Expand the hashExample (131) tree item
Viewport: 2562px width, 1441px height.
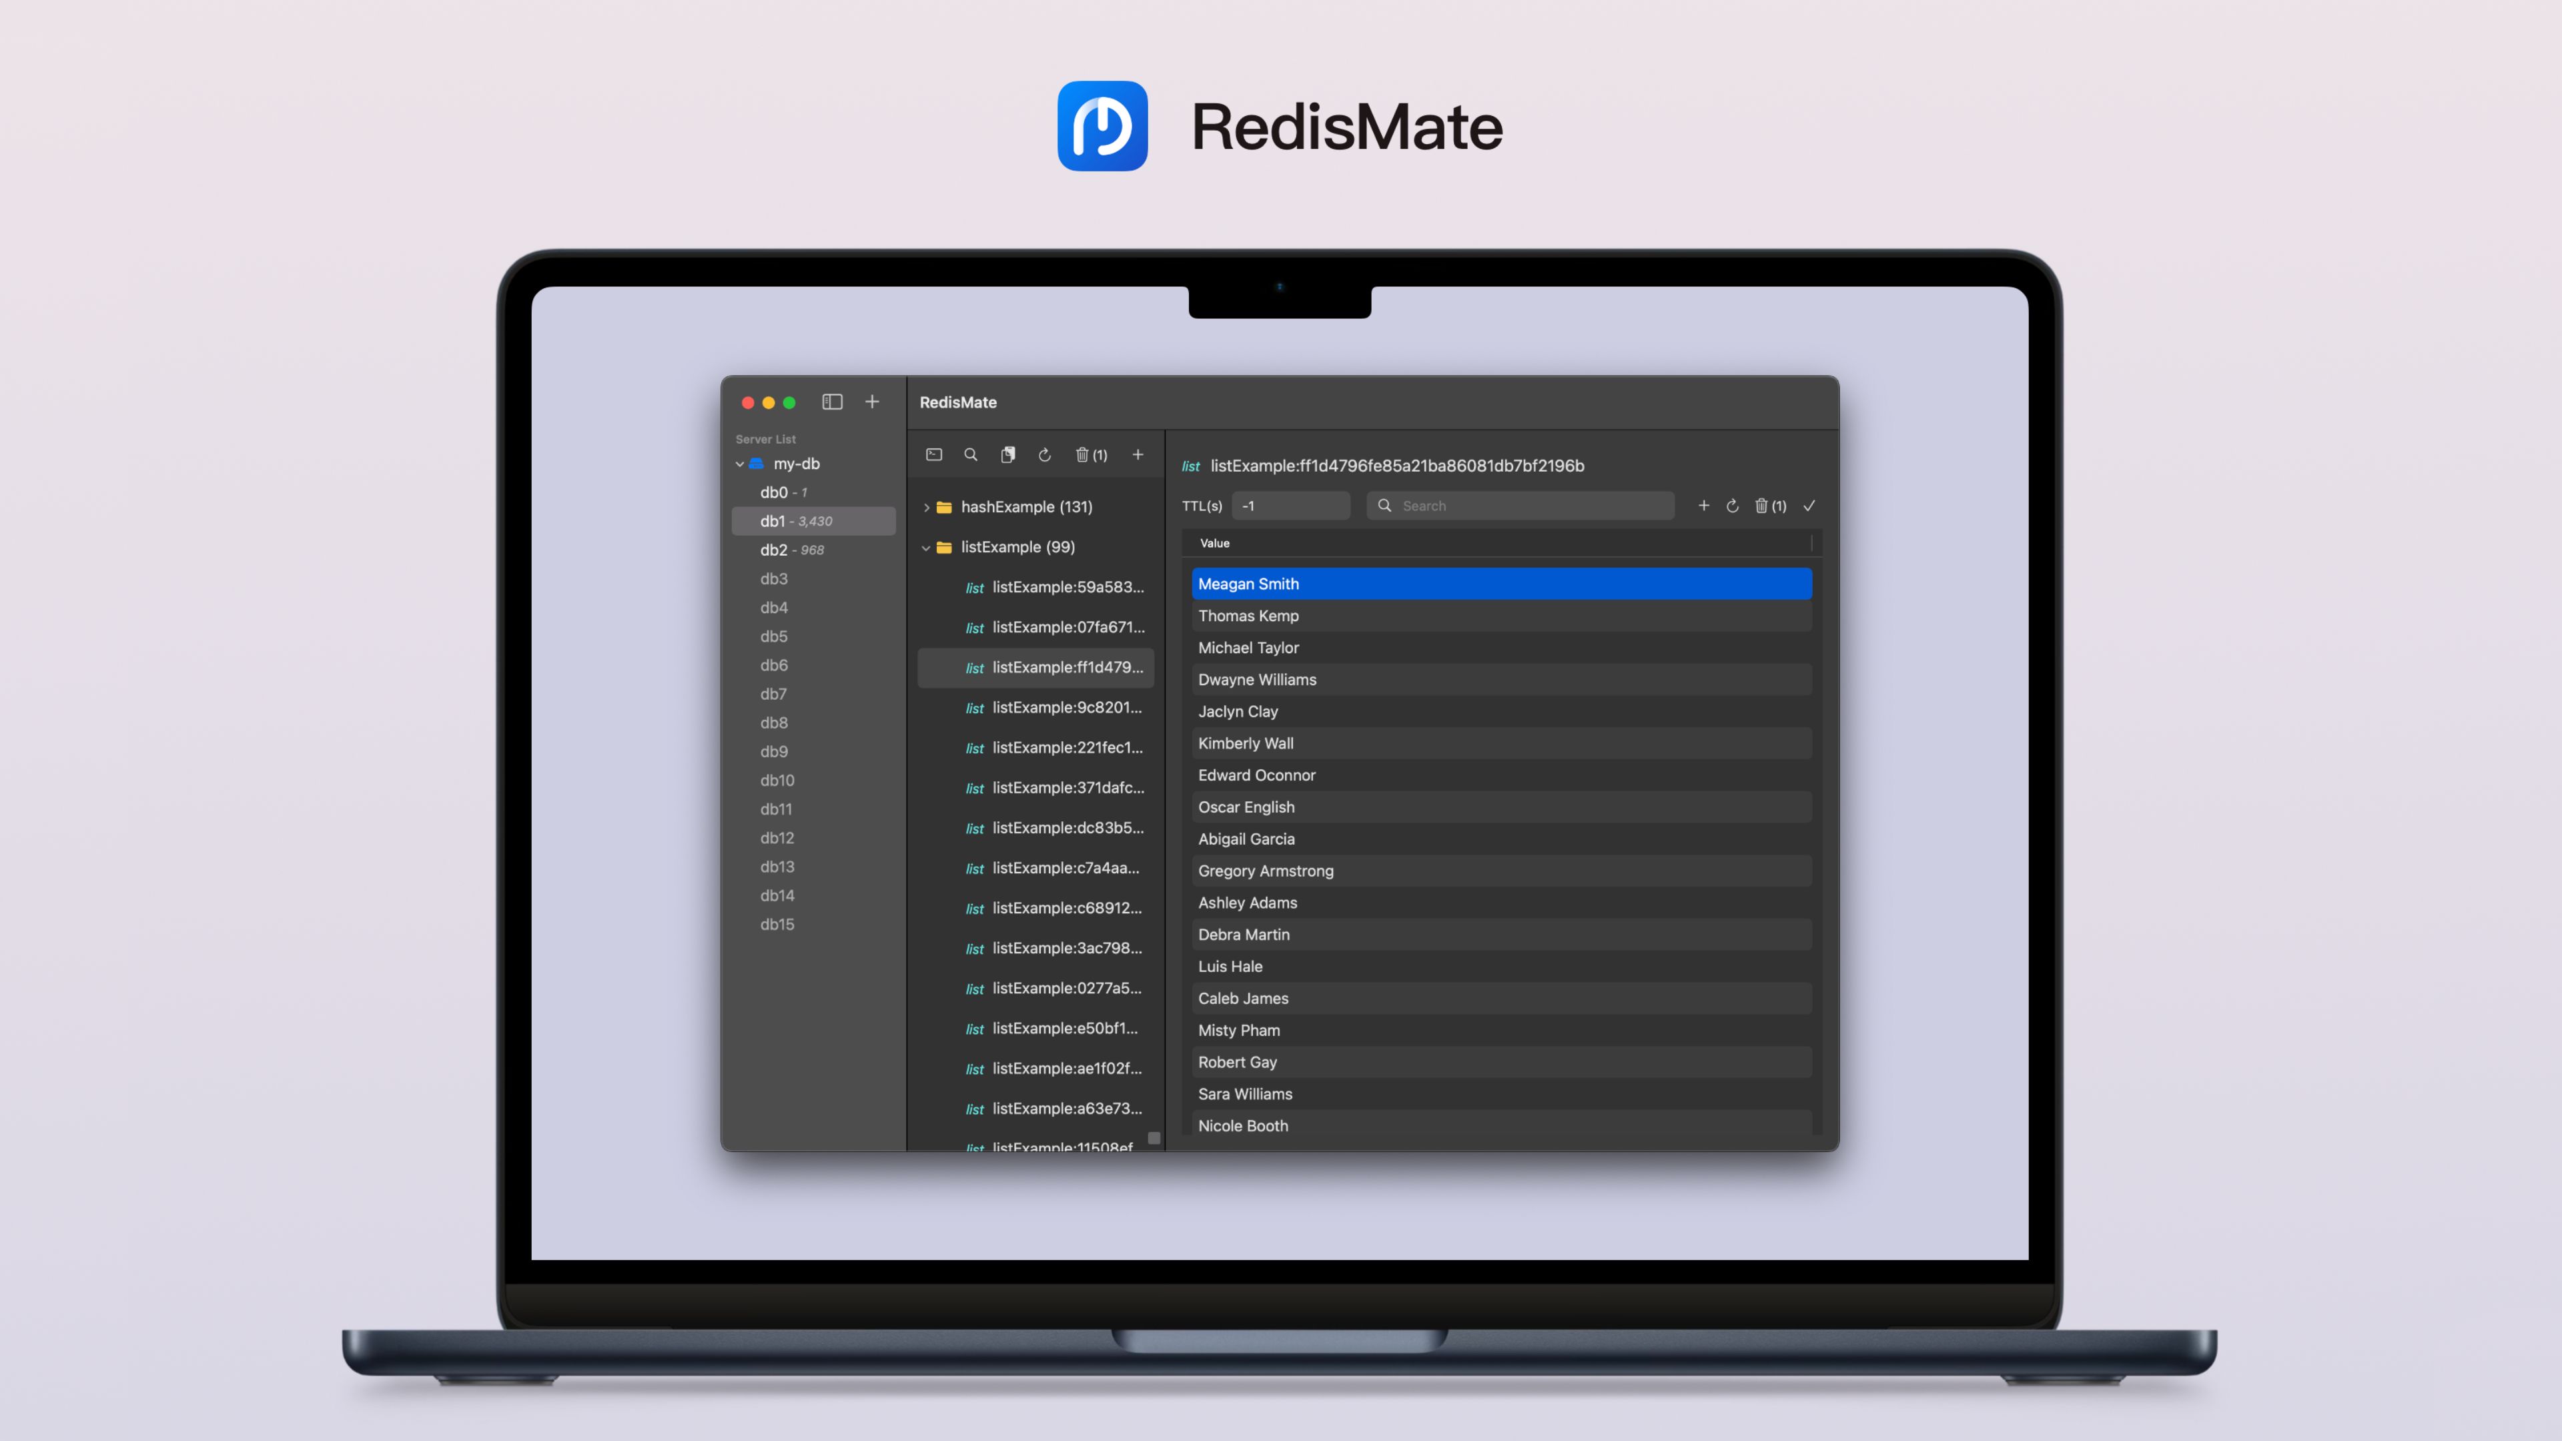927,507
